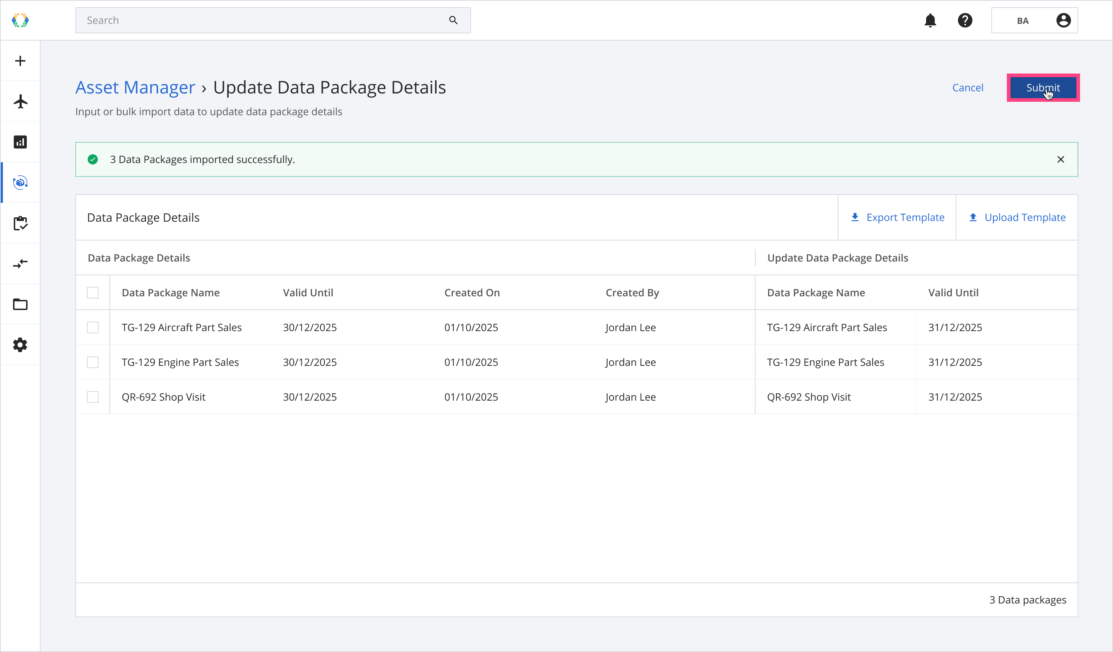Click the compare arrows sidebar icon

click(x=20, y=264)
